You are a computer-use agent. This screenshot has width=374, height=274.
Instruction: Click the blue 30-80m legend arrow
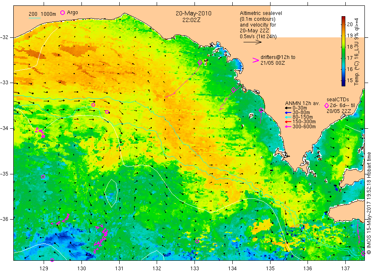tap(288, 113)
